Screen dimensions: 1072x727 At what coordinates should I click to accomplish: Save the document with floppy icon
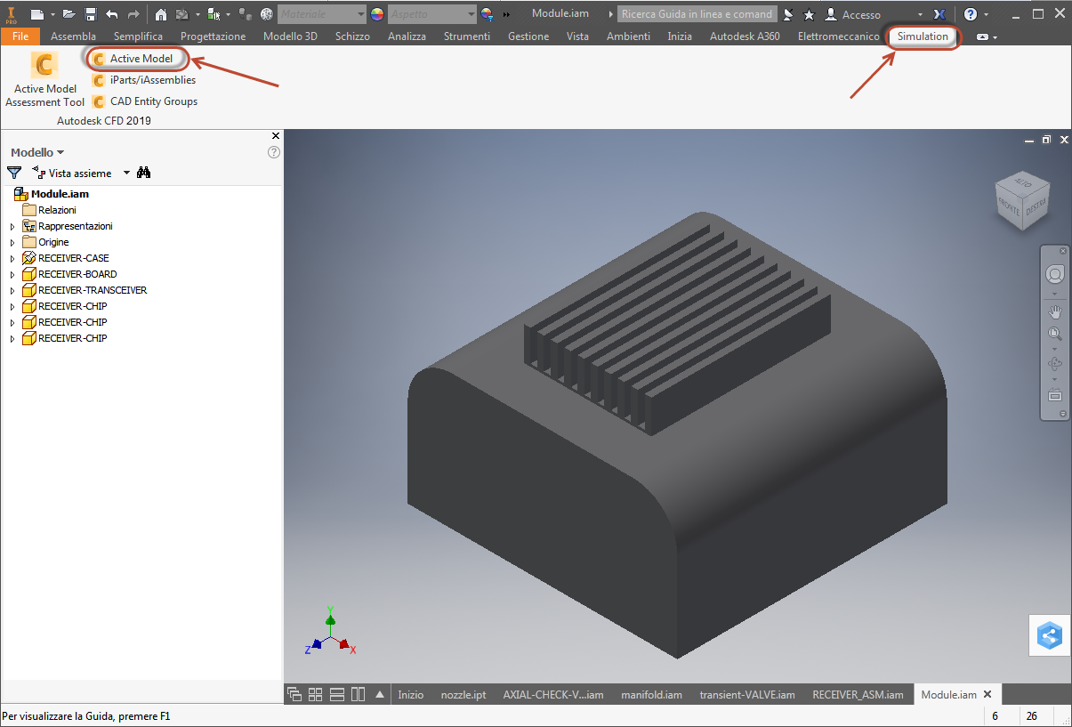[90, 14]
